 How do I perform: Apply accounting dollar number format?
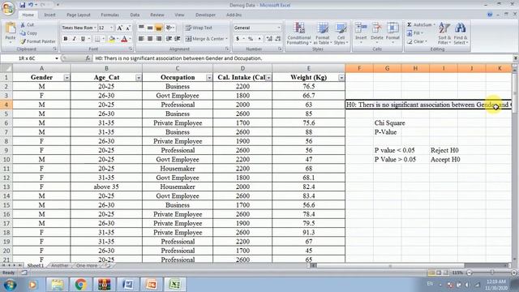point(238,39)
